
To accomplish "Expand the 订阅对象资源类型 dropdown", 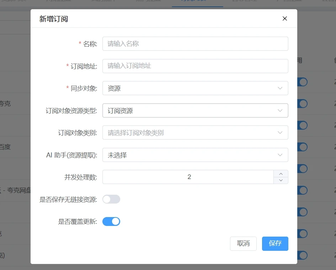I will point(195,110).
